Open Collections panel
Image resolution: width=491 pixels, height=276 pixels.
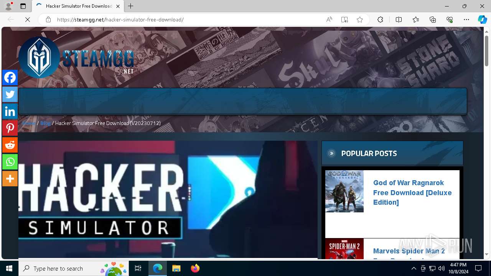point(433,20)
